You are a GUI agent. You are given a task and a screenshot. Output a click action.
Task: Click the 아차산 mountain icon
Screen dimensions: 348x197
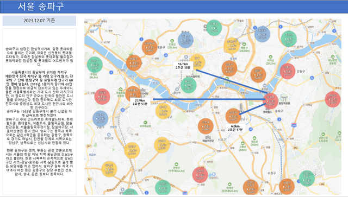pyautogui.click(x=270, y=57)
